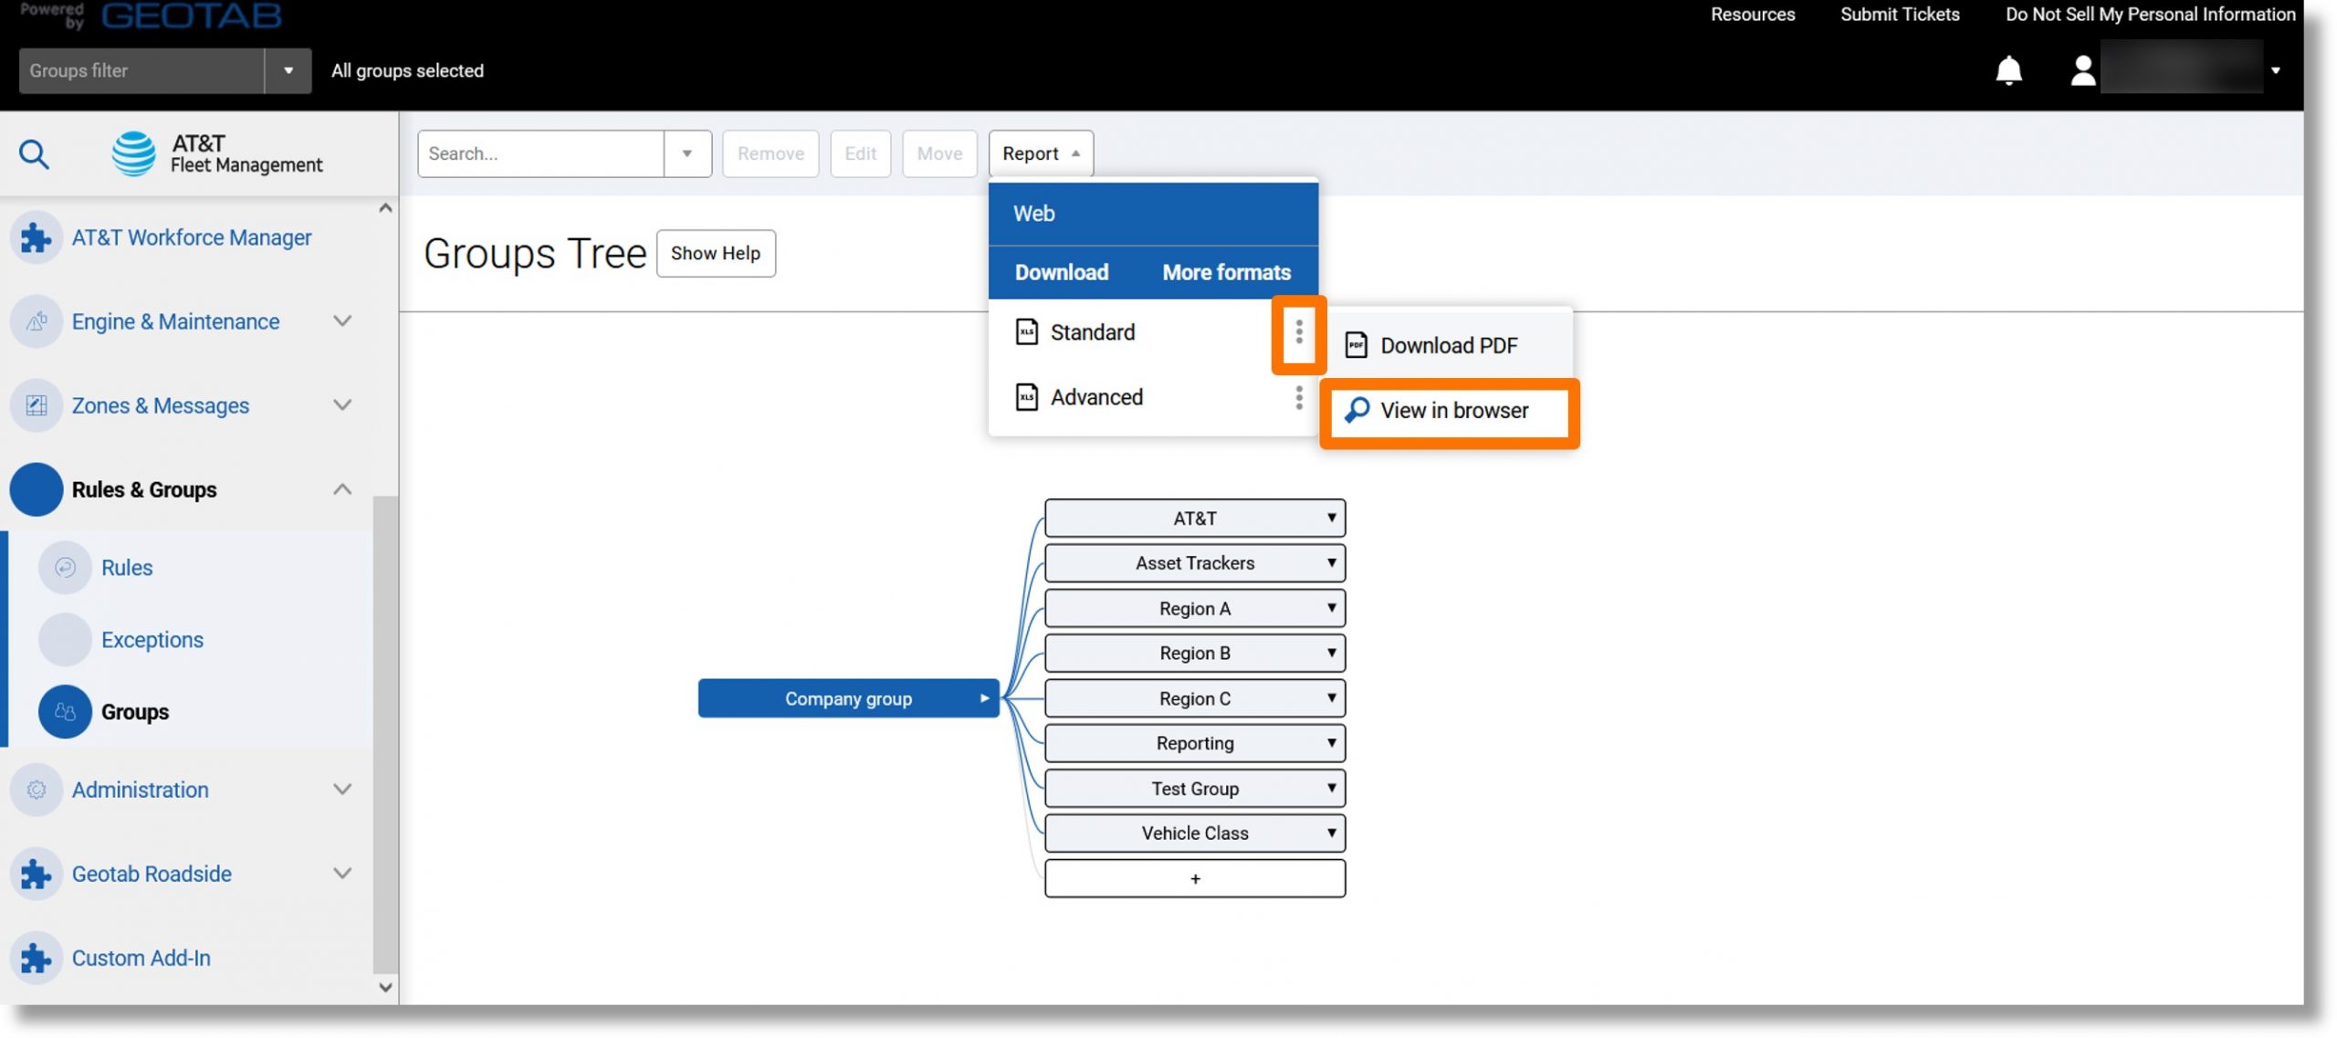Click the Geotab Roadside puzzle icon
2337x1038 pixels.
coord(36,873)
